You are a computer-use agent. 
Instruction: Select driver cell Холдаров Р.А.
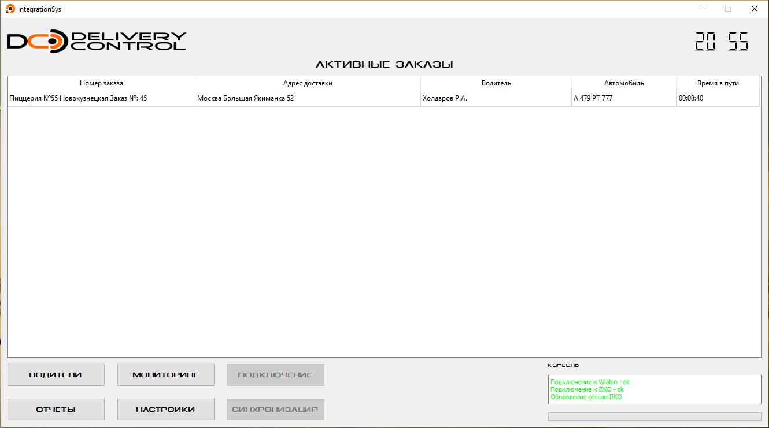point(445,98)
